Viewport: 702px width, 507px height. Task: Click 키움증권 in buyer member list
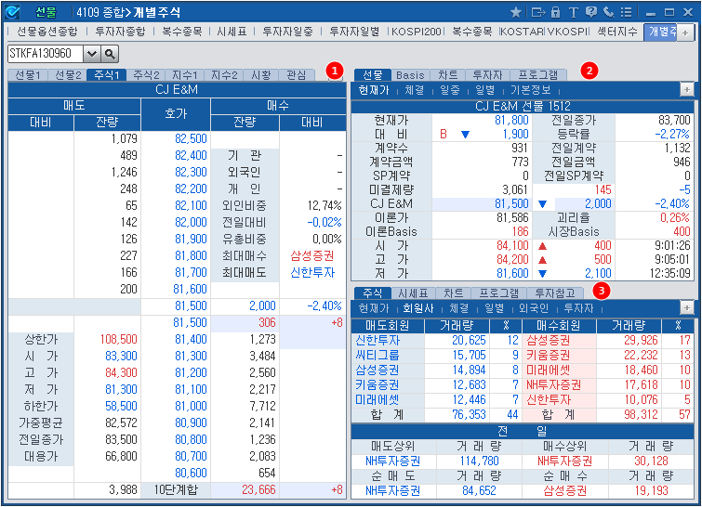pos(548,355)
